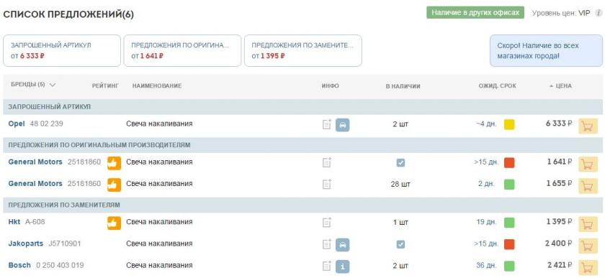This screenshot has width=605, height=278.
Task: Click article number 0 250 403 019
Action: 60,265
